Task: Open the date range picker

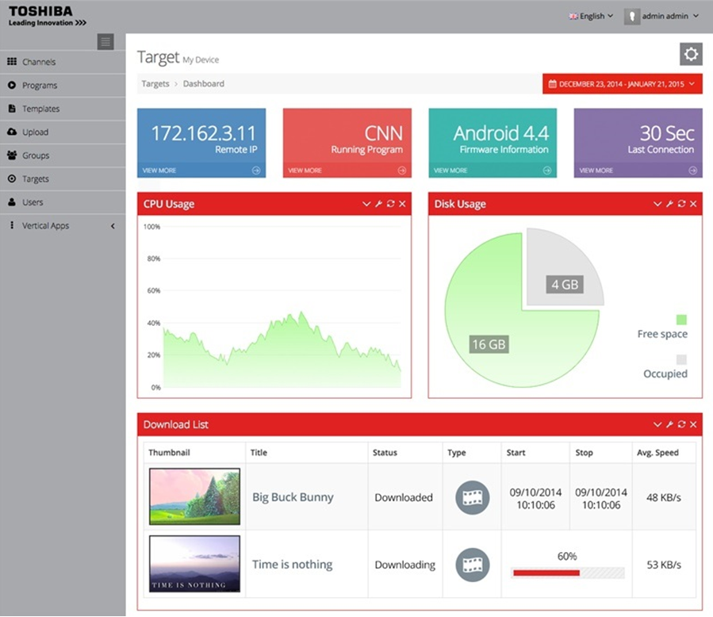Action: click(622, 84)
